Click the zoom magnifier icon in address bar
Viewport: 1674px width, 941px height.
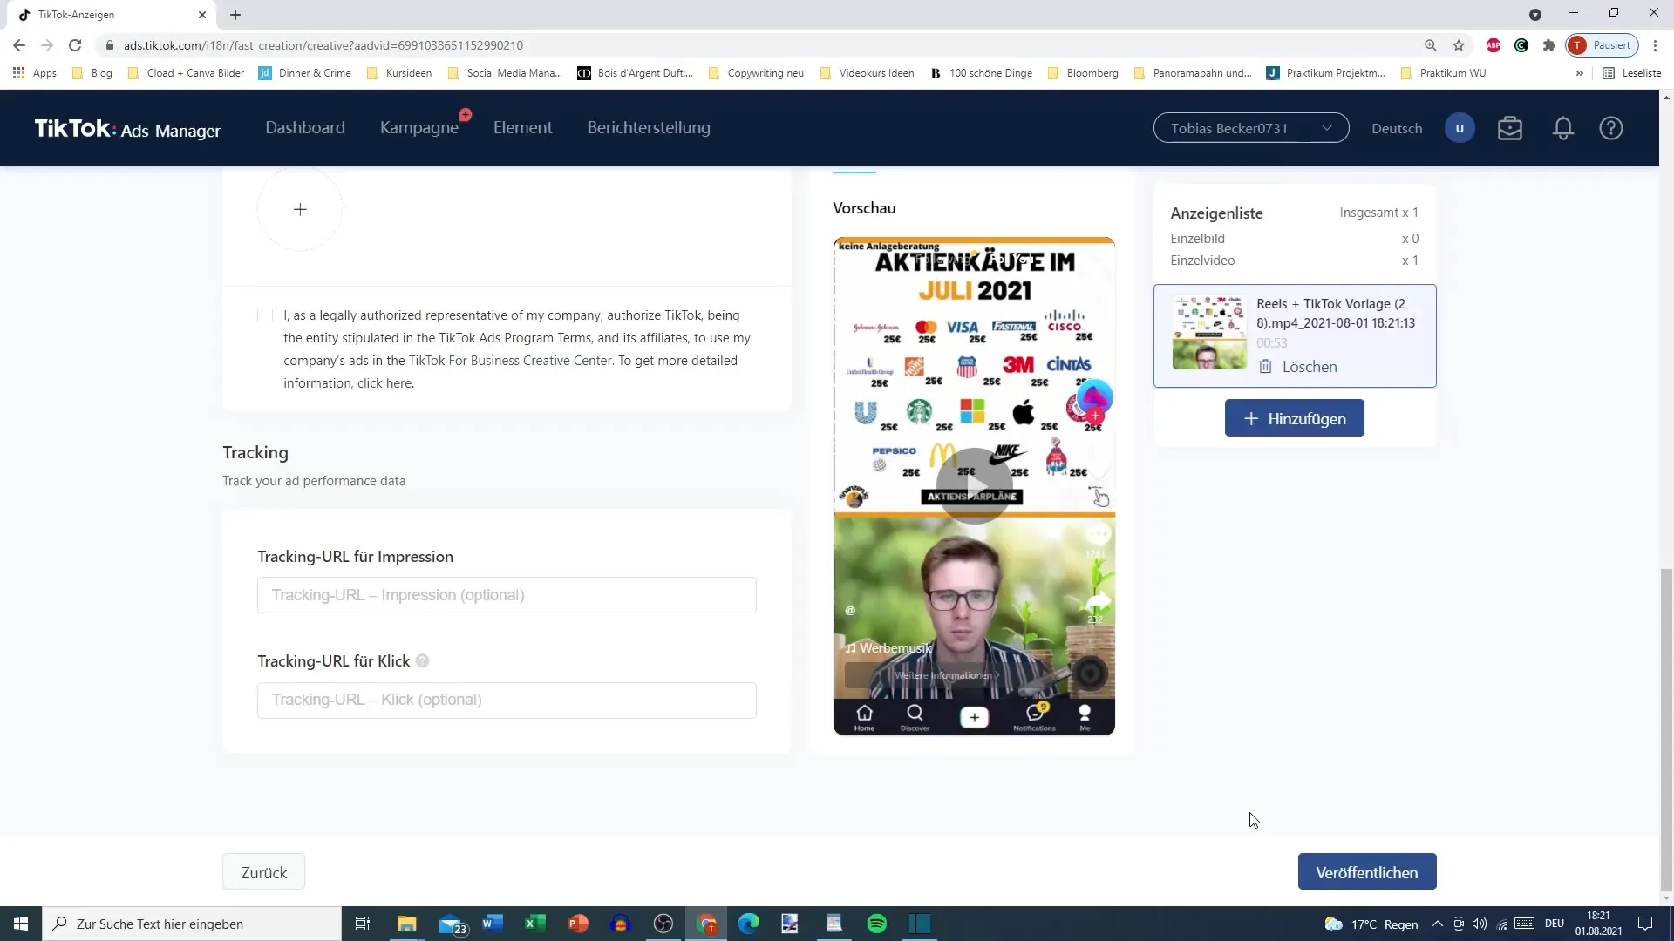point(1431,45)
